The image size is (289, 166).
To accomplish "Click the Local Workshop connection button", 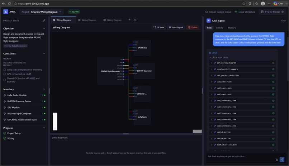I will 245,12.
